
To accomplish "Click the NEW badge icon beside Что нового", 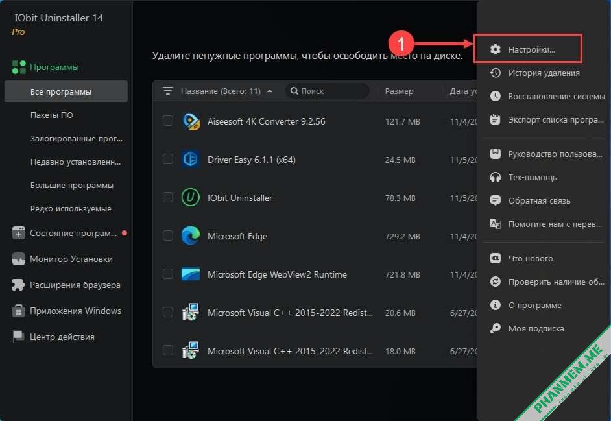I will click(496, 258).
